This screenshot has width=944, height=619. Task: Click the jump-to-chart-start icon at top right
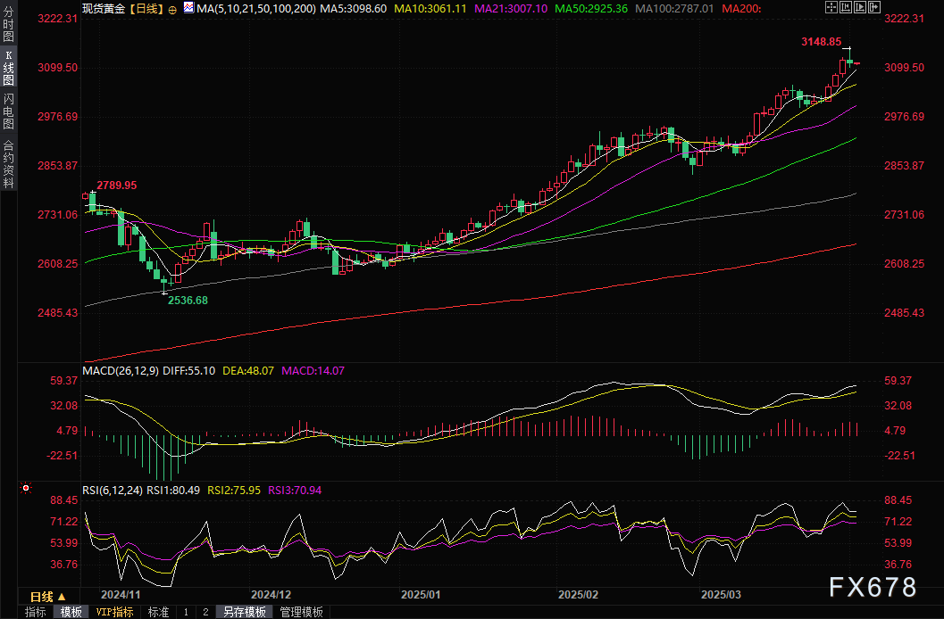click(846, 7)
